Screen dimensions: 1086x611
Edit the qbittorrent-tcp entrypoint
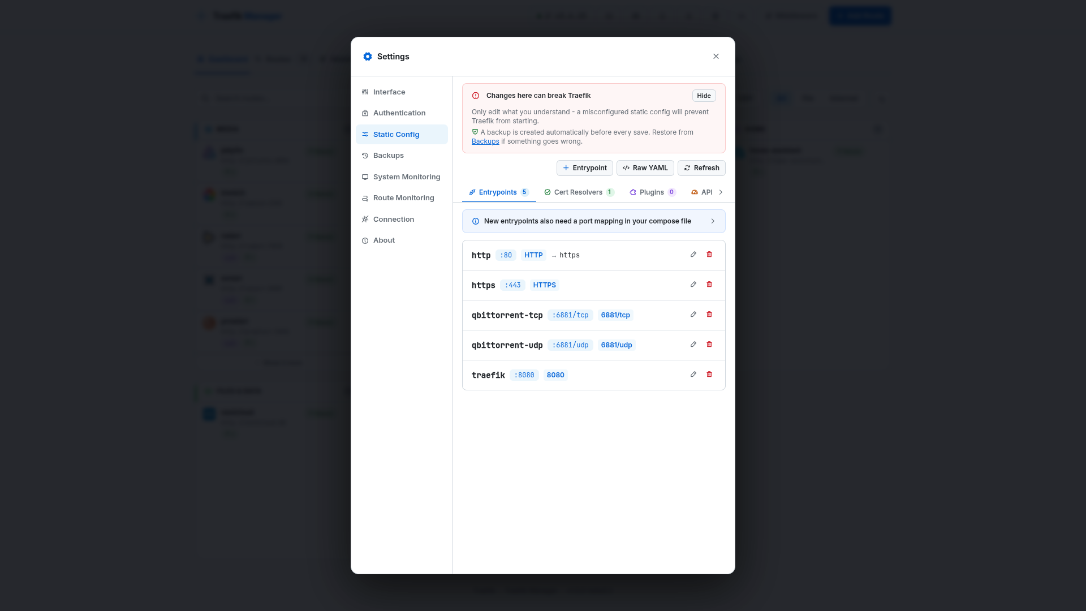[x=693, y=315]
